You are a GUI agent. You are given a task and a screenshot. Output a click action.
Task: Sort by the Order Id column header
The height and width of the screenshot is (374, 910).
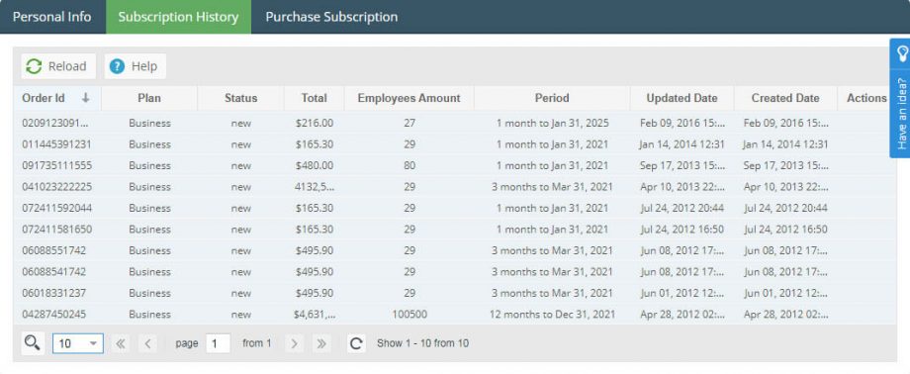click(57, 98)
